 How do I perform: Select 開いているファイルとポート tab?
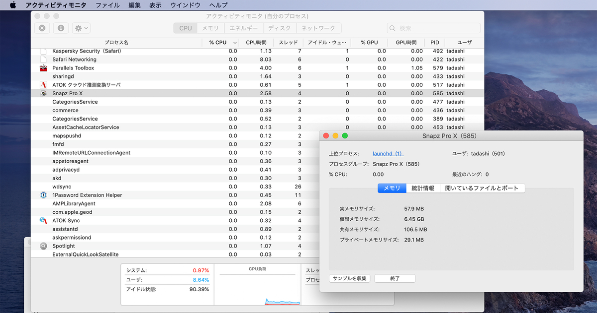(x=482, y=188)
